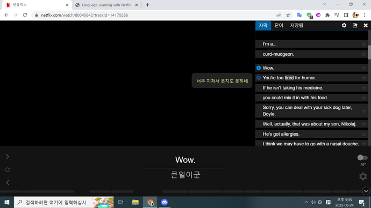The image size is (371, 208).
Task: Show hidden system tray icons
Action: point(306,202)
